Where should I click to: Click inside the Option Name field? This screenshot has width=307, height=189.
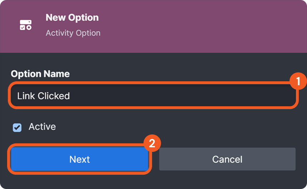153,96
